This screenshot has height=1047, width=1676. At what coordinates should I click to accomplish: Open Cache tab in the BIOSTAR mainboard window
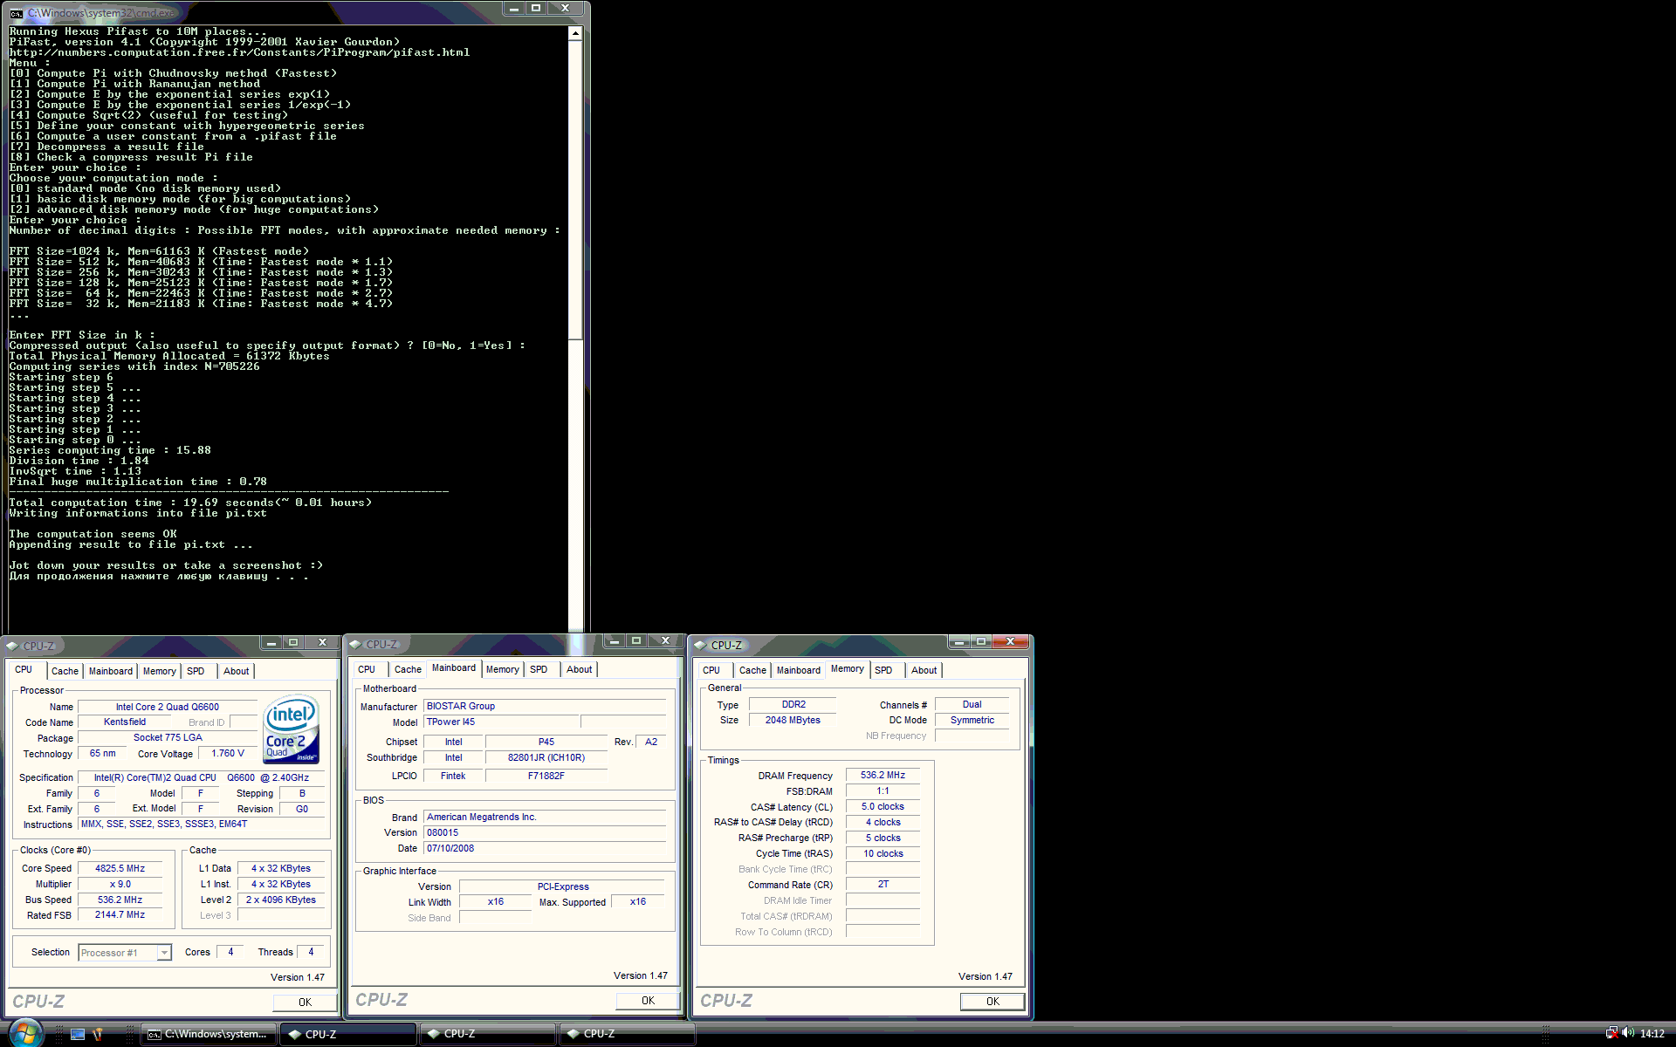tap(408, 669)
